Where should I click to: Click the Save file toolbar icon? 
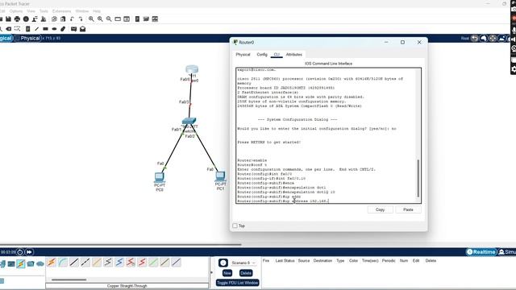(8, 19)
